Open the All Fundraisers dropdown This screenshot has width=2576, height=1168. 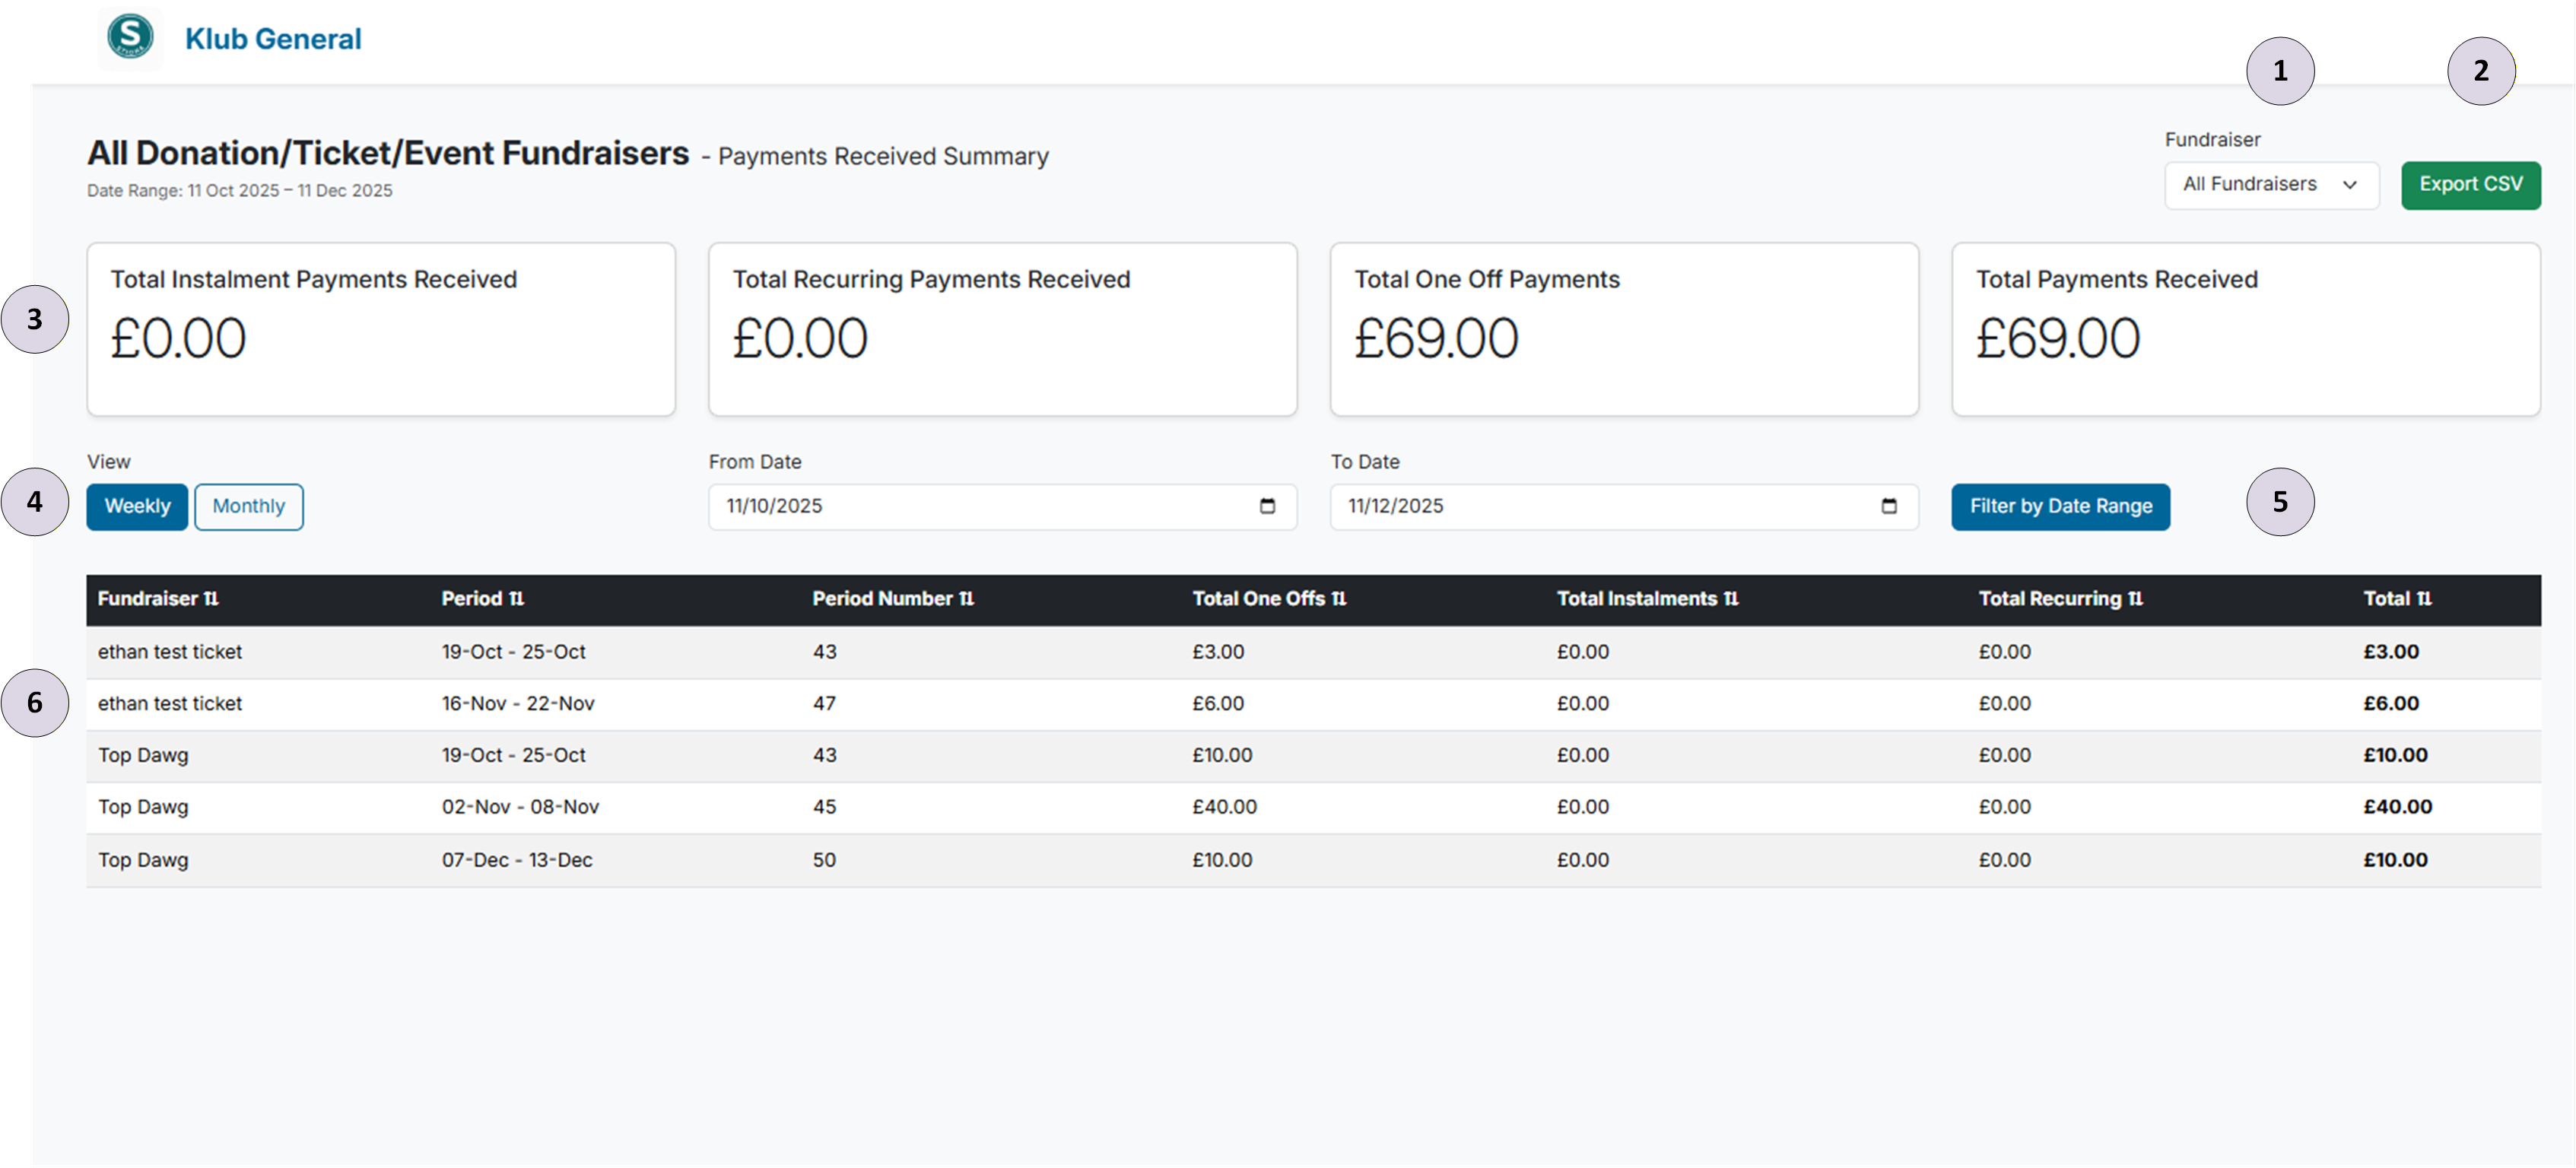(2271, 185)
